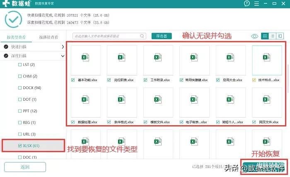Check the DOT (1) file type

[x=20, y=99]
